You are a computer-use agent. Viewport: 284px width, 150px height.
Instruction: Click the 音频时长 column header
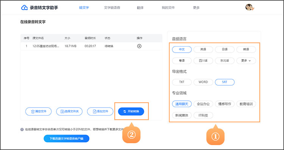(x=90, y=38)
